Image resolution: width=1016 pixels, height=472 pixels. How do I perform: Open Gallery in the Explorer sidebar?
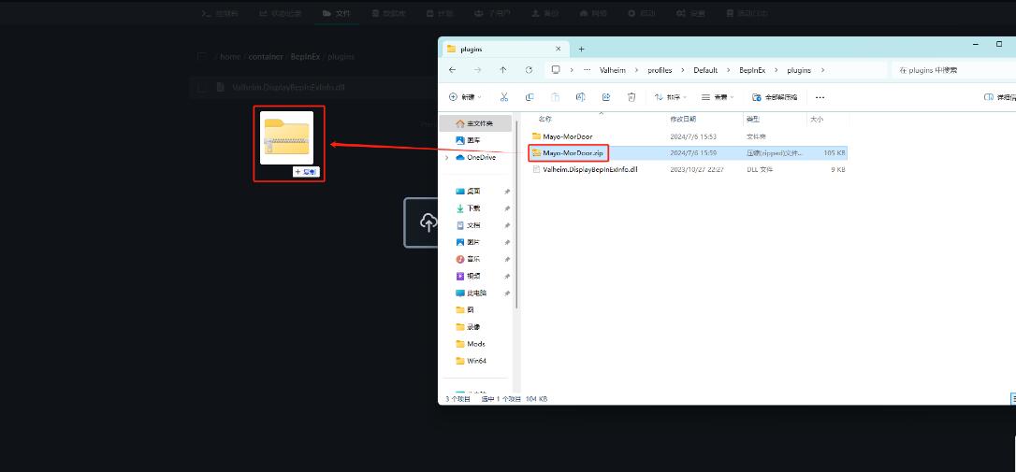pyautogui.click(x=475, y=140)
